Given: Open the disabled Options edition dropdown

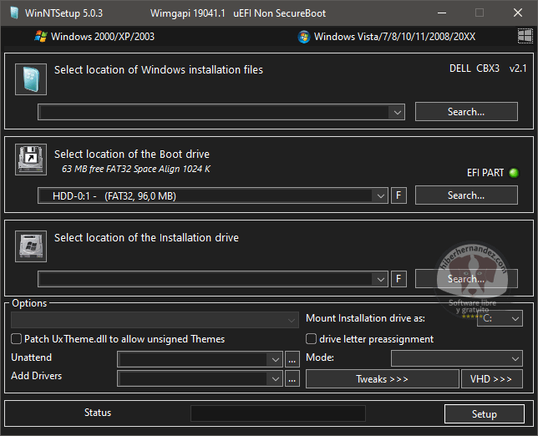Looking at the screenshot, I should 155,320.
